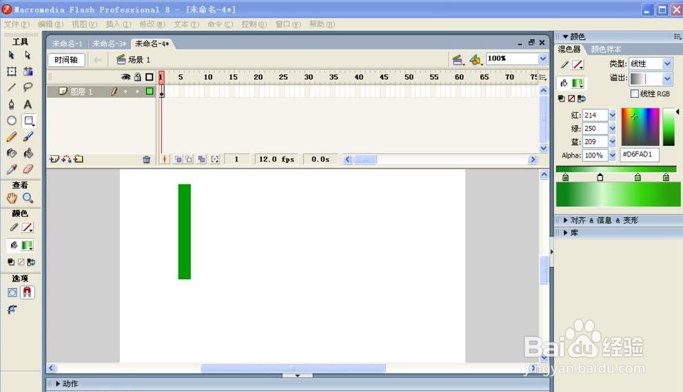Toggle Onion Skin in timeline
The width and height of the screenshot is (683, 392).
179,160
